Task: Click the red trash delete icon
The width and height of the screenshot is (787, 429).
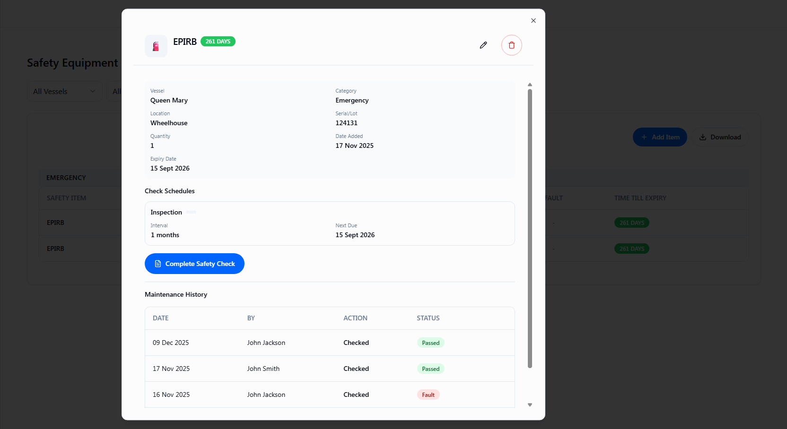Action: click(511, 45)
